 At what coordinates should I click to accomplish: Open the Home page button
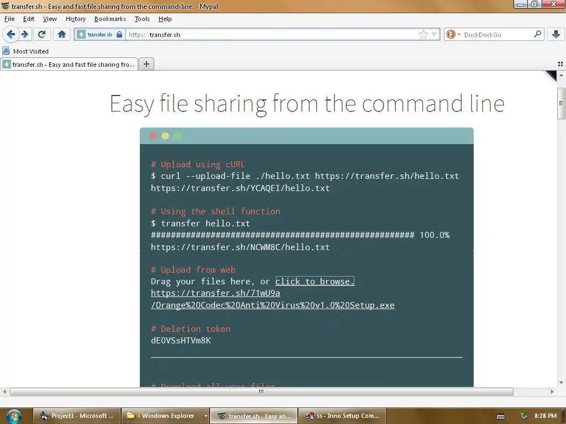tap(62, 34)
